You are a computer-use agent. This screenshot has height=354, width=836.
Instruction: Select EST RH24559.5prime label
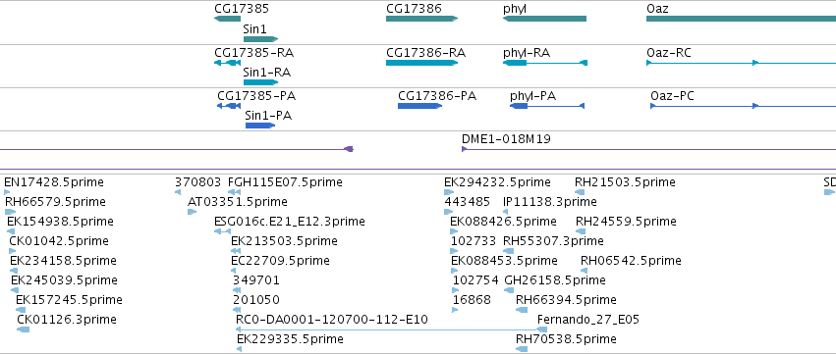627,221
